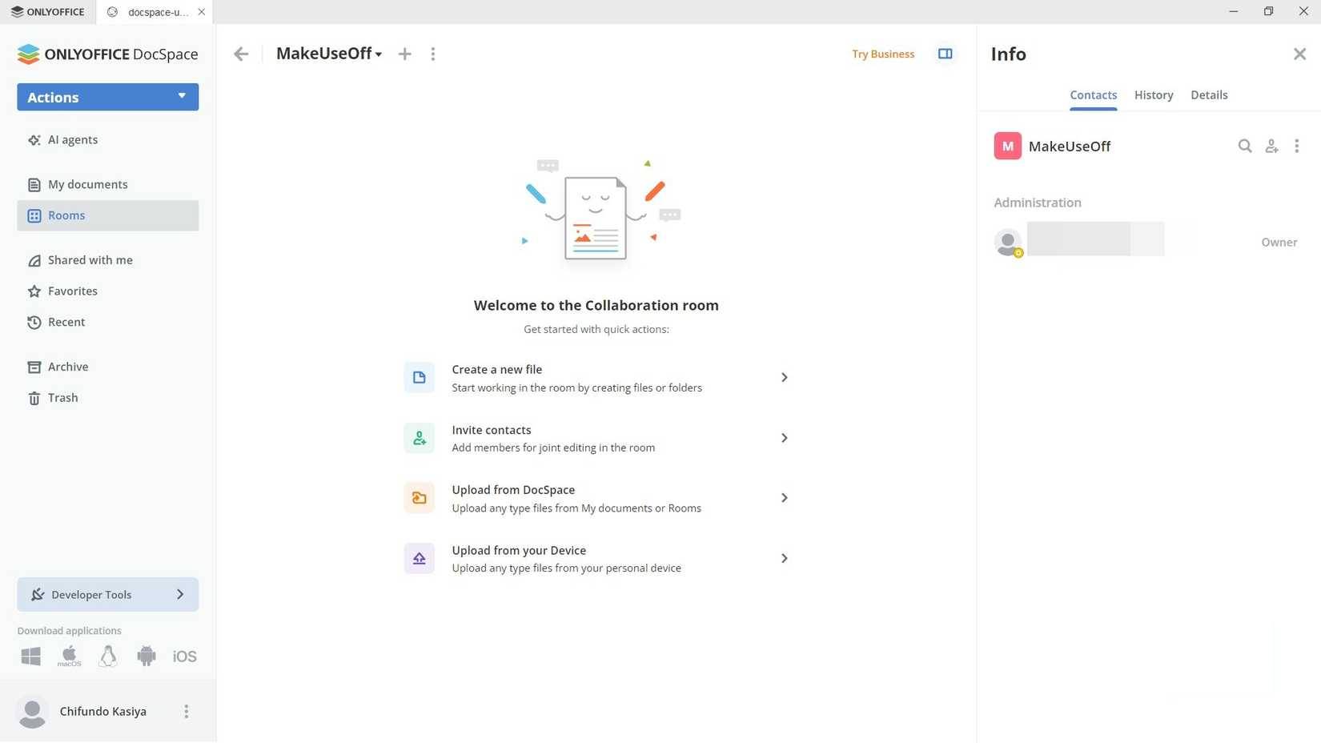1321x743 pixels.
Task: Click the Recent clock icon
Action: [34, 323]
